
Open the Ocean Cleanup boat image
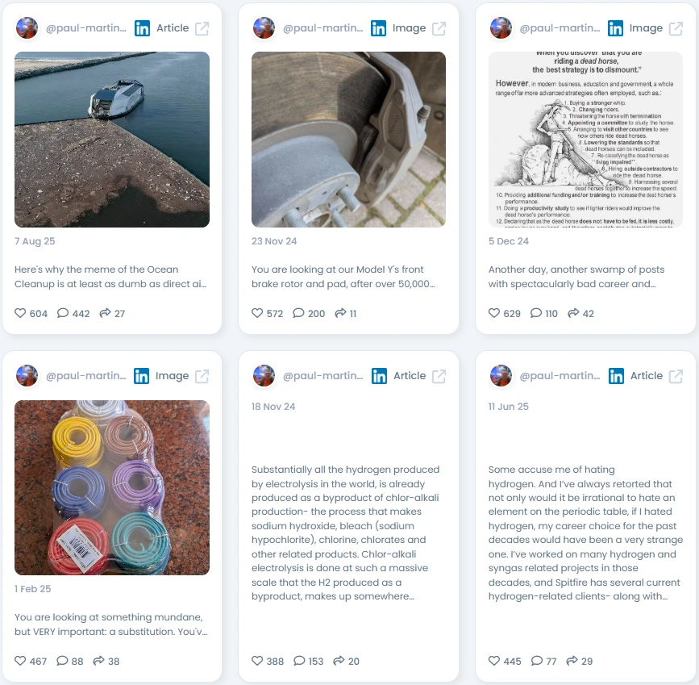tap(112, 140)
